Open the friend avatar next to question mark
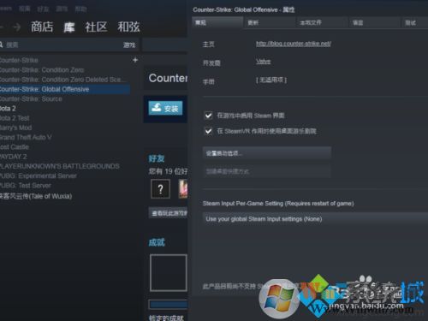The height and width of the screenshot is (321, 428). point(183,188)
